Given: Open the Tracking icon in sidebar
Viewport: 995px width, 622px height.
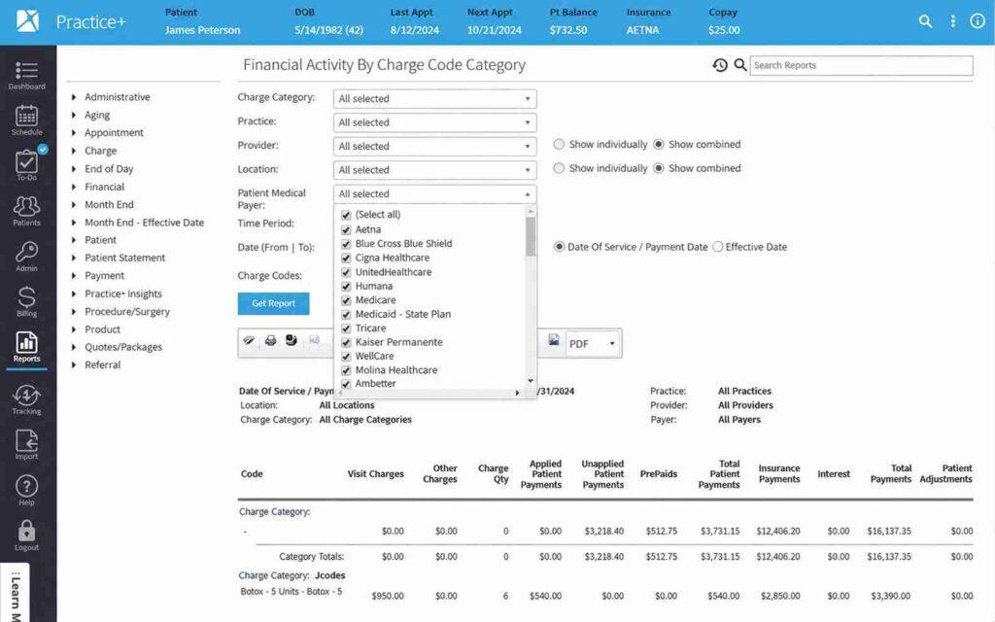Looking at the screenshot, I should coord(26,399).
